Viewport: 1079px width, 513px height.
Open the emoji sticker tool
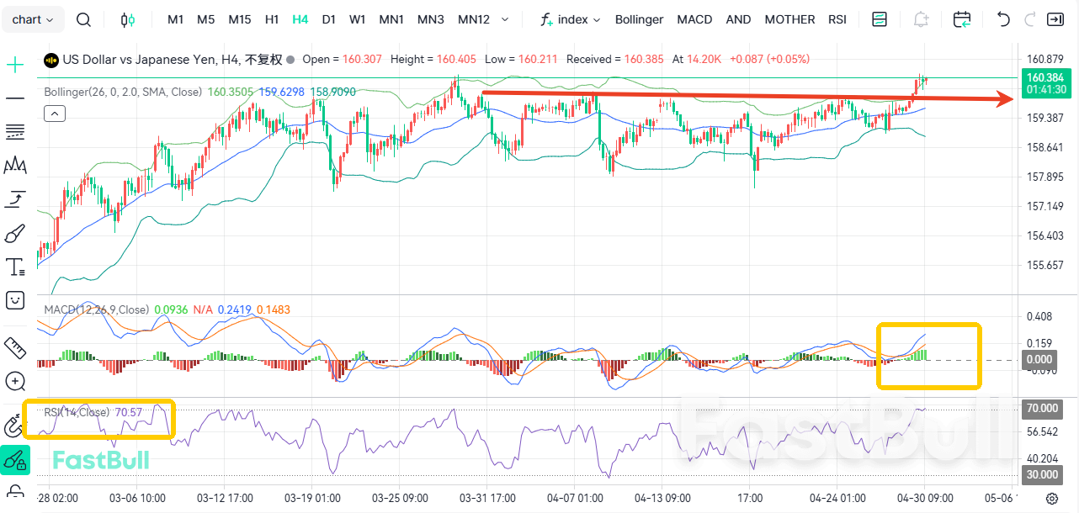coord(15,299)
